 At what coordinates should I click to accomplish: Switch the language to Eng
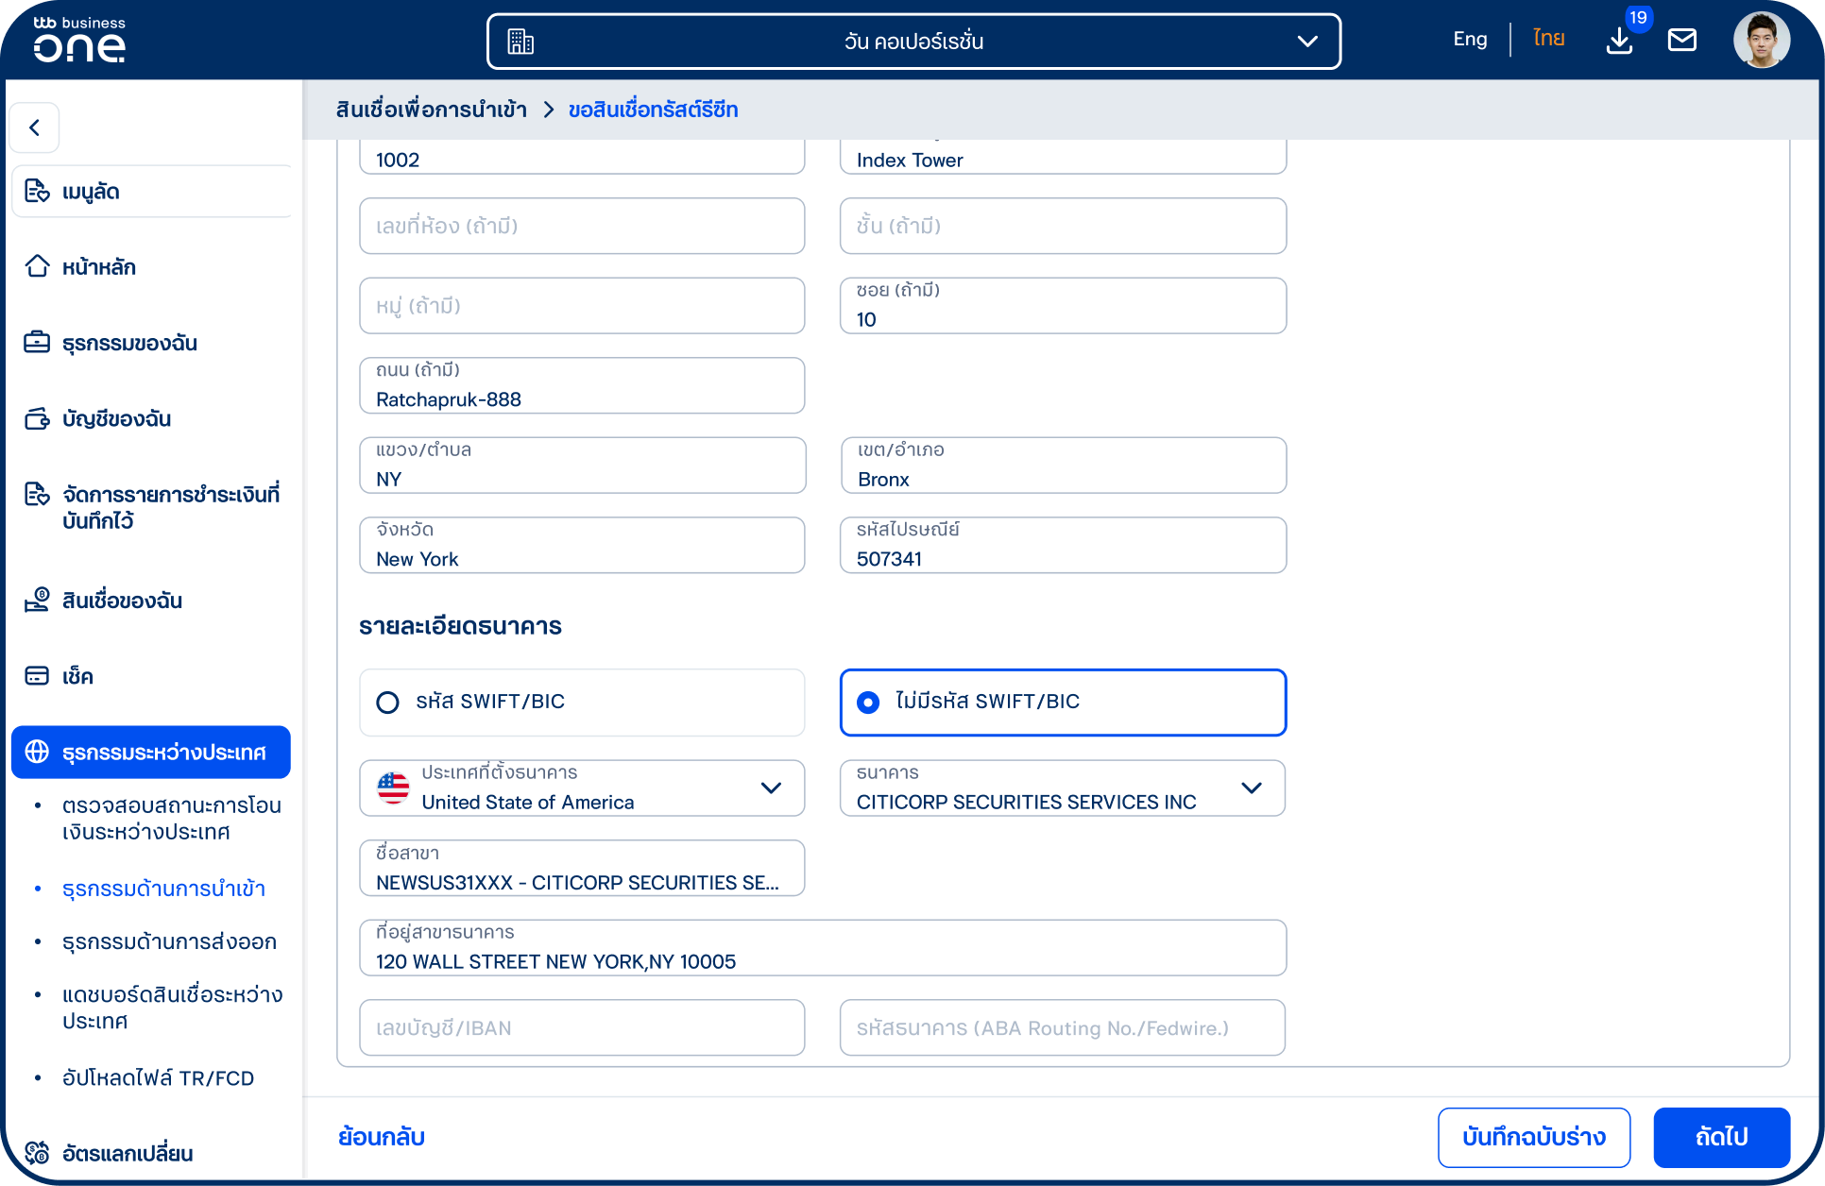pyautogui.click(x=1470, y=39)
